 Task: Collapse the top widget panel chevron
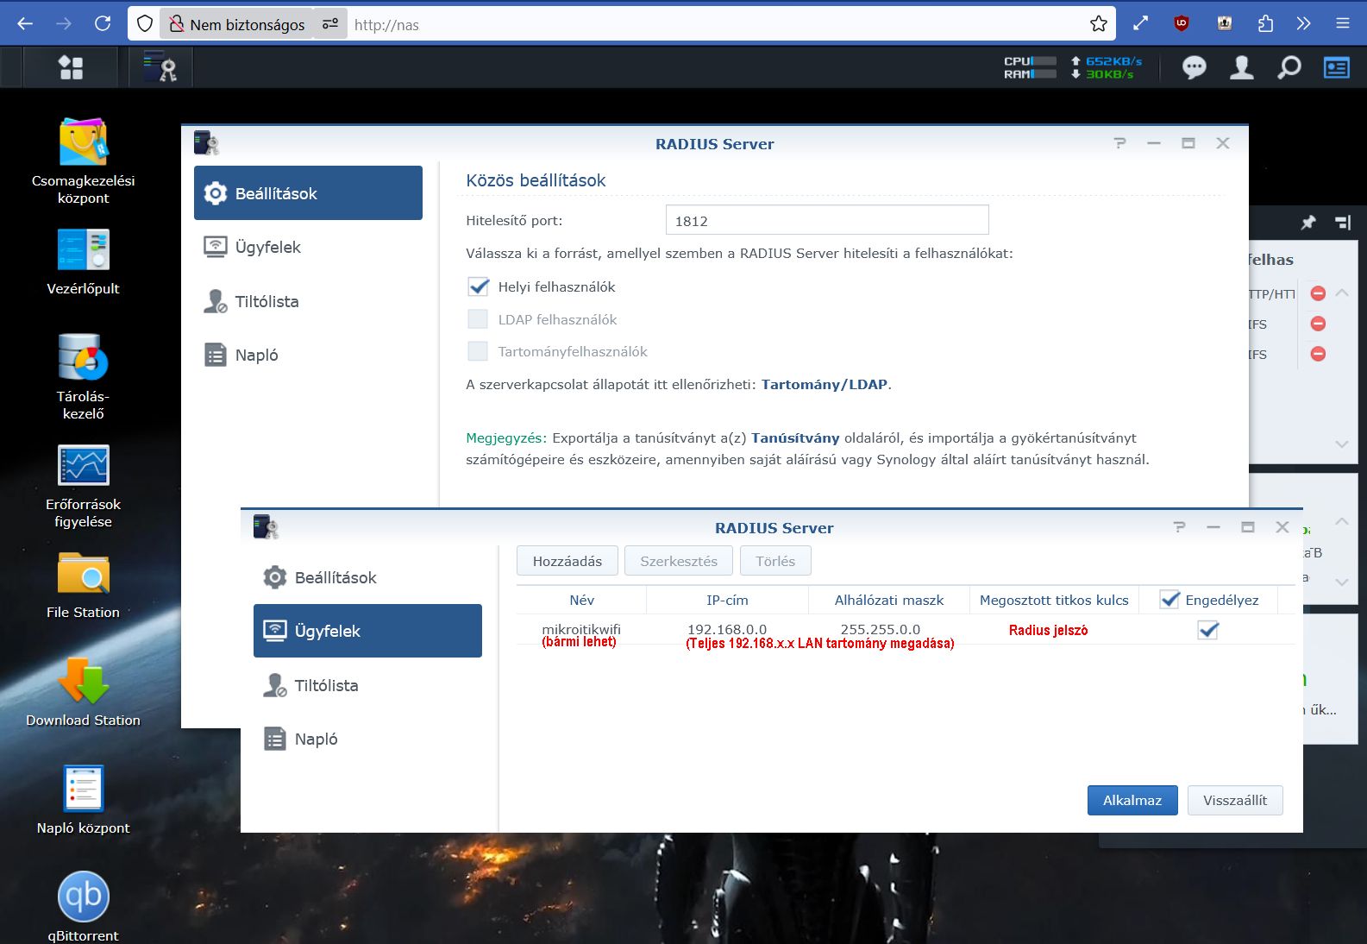(1342, 293)
